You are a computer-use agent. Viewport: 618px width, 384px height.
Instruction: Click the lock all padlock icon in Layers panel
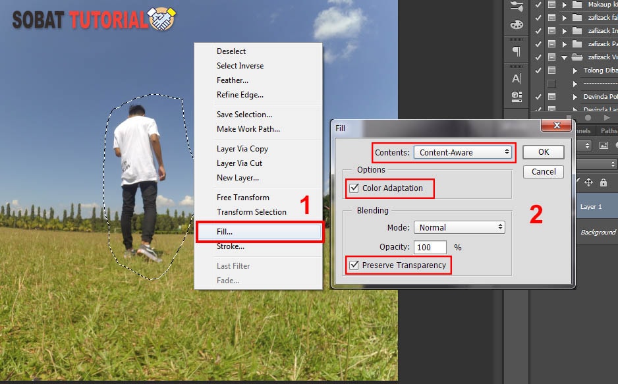point(603,182)
